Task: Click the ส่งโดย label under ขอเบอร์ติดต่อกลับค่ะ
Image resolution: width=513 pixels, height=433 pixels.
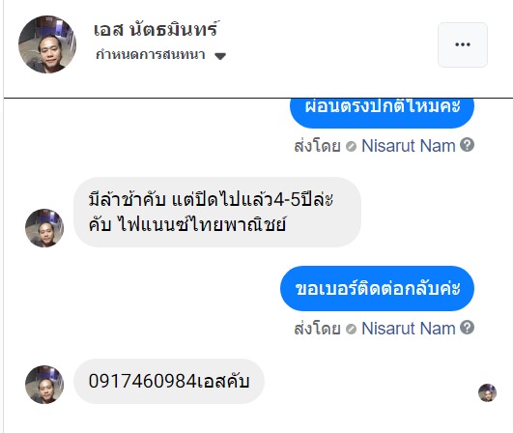Action: [x=317, y=329]
